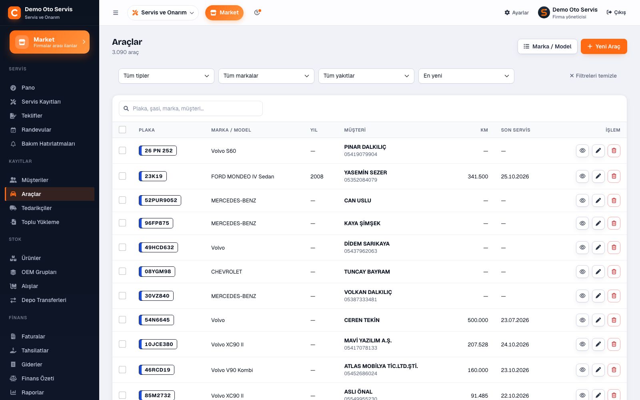
Task: Navigate to Faturalar in sidebar
Action: [50, 336]
